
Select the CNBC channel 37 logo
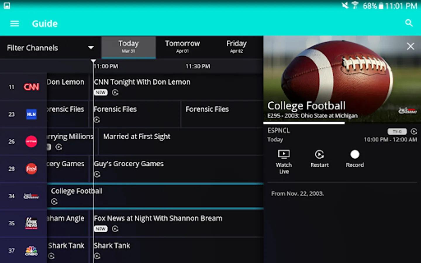point(31,251)
